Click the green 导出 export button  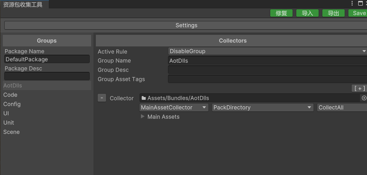click(x=334, y=13)
